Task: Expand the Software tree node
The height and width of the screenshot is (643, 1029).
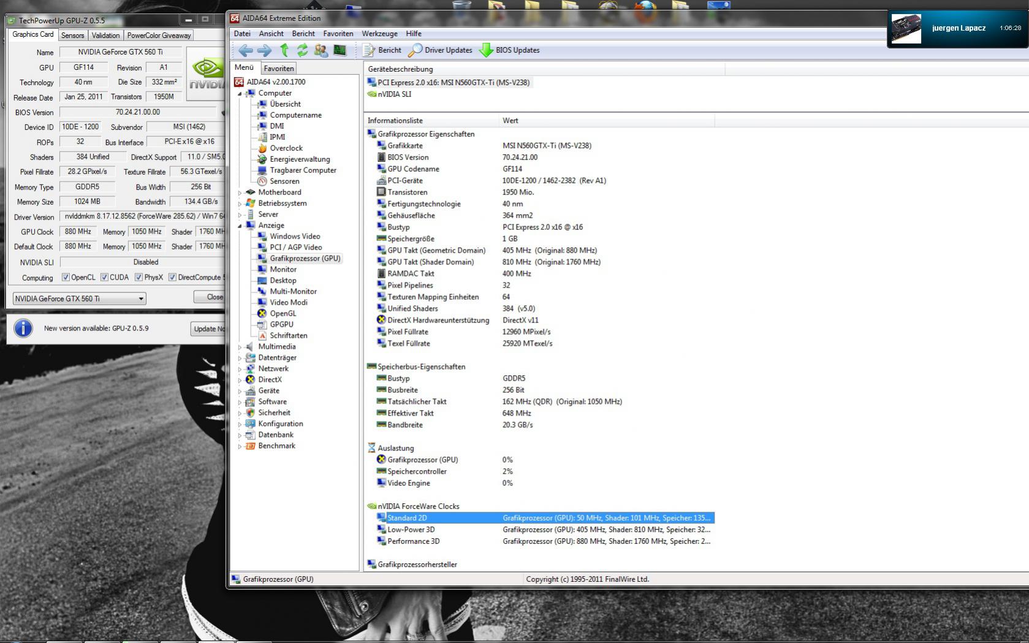Action: [x=240, y=402]
